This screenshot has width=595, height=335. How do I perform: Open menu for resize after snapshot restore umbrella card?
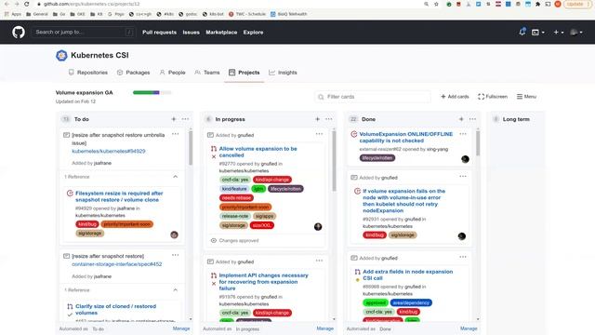(175, 134)
